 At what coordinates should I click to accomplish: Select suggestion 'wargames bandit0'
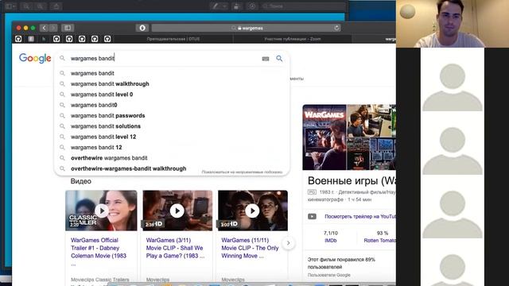172,105
